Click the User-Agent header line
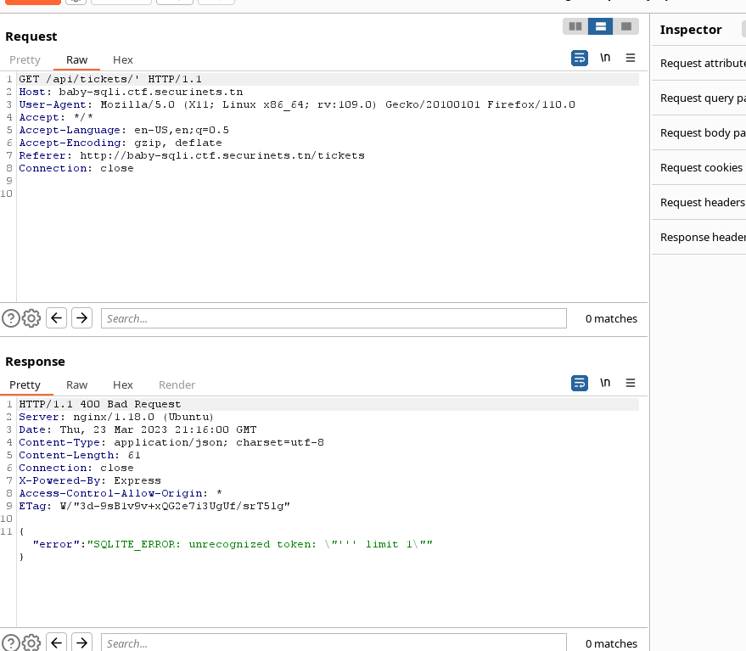The image size is (746, 651). point(297,104)
